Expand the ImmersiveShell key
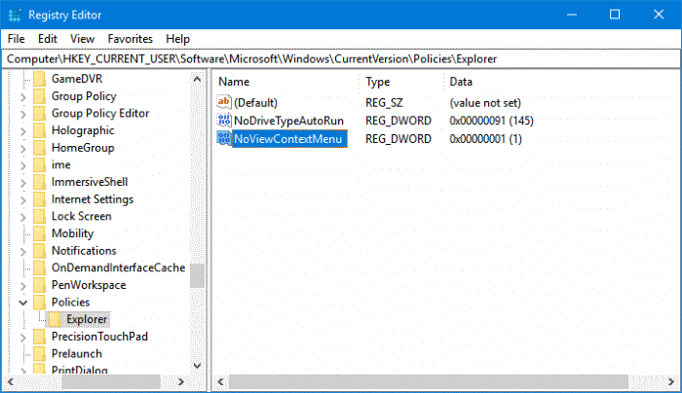Viewport: 682px width, 393px height. [x=23, y=182]
